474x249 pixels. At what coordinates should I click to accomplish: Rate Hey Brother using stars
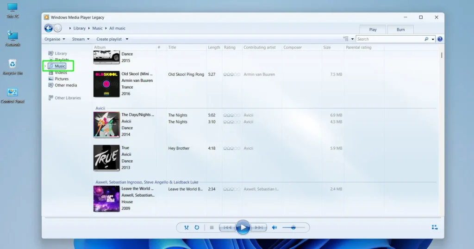tap(232, 148)
